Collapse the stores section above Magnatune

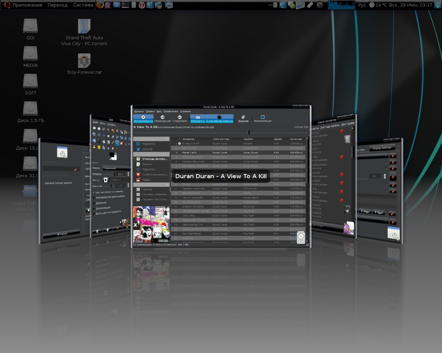click(151, 139)
